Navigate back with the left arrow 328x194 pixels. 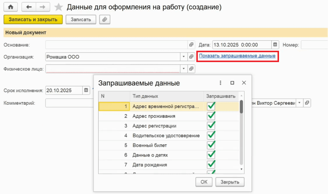pyautogui.click(x=29, y=7)
